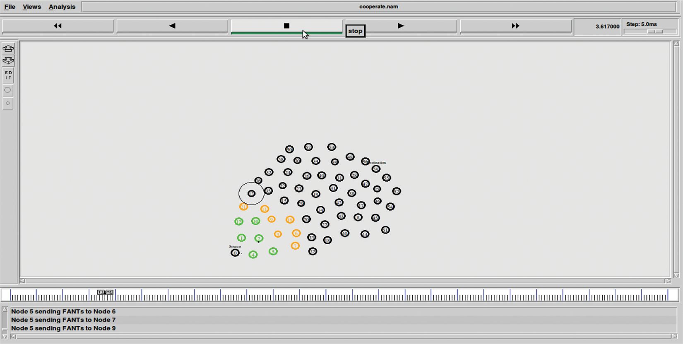Select the Source node 0
The image size is (683, 344).
point(235,253)
